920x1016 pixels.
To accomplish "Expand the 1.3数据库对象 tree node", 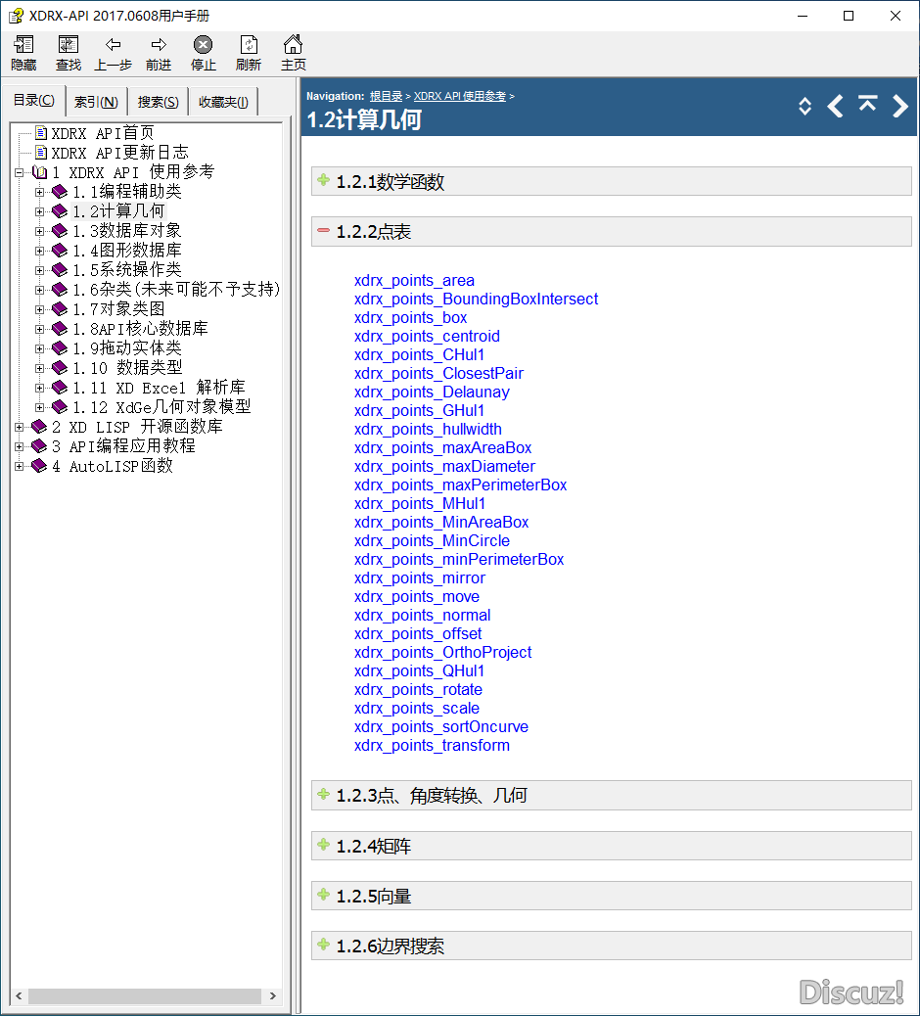I will [x=40, y=231].
